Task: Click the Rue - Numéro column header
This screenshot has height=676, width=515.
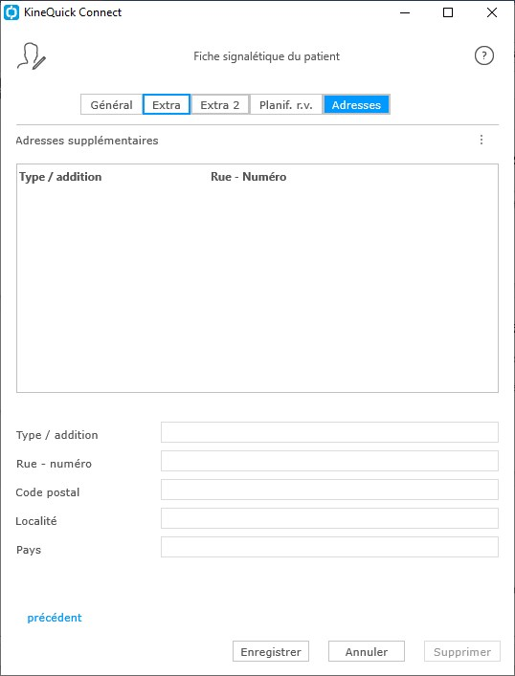Action: 248,177
